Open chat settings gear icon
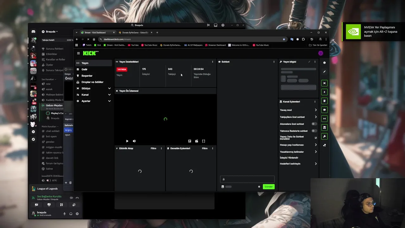Screen dimensions: 405x228 point(259,187)
